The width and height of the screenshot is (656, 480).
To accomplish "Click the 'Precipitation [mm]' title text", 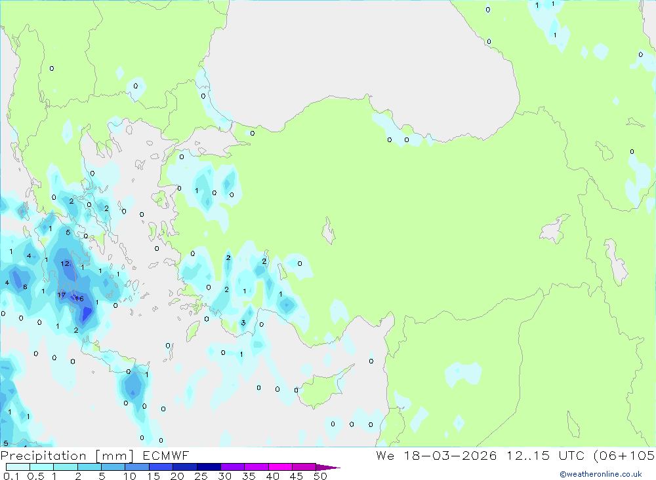I will pos(67,456).
